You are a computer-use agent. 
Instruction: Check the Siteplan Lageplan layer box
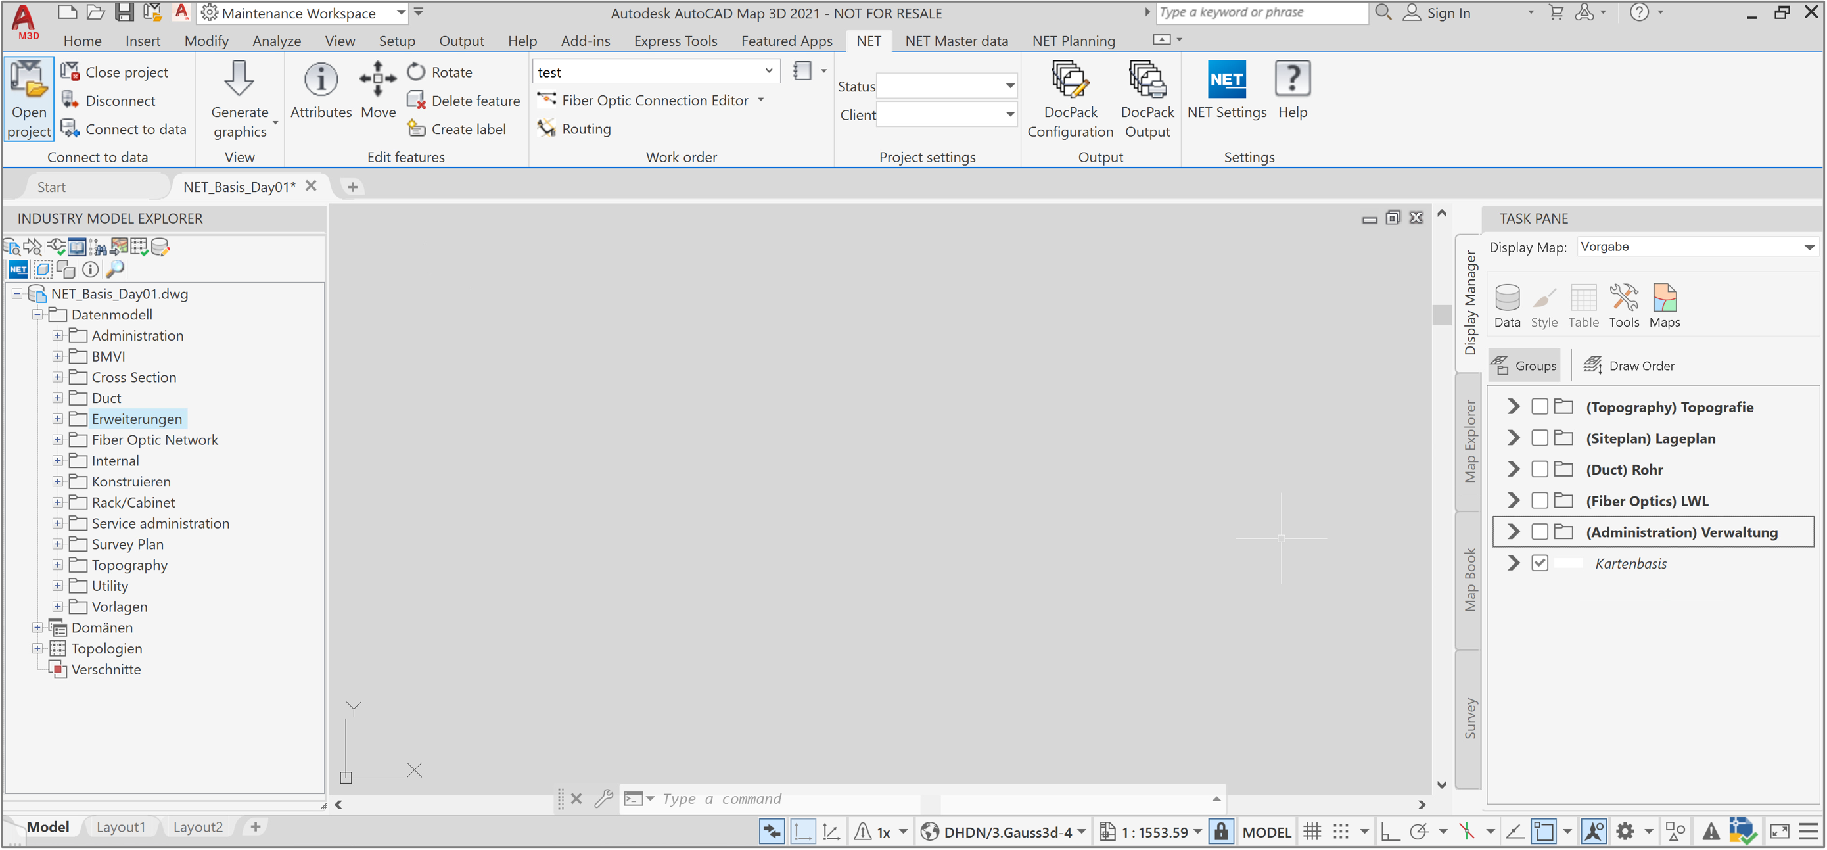1539,438
